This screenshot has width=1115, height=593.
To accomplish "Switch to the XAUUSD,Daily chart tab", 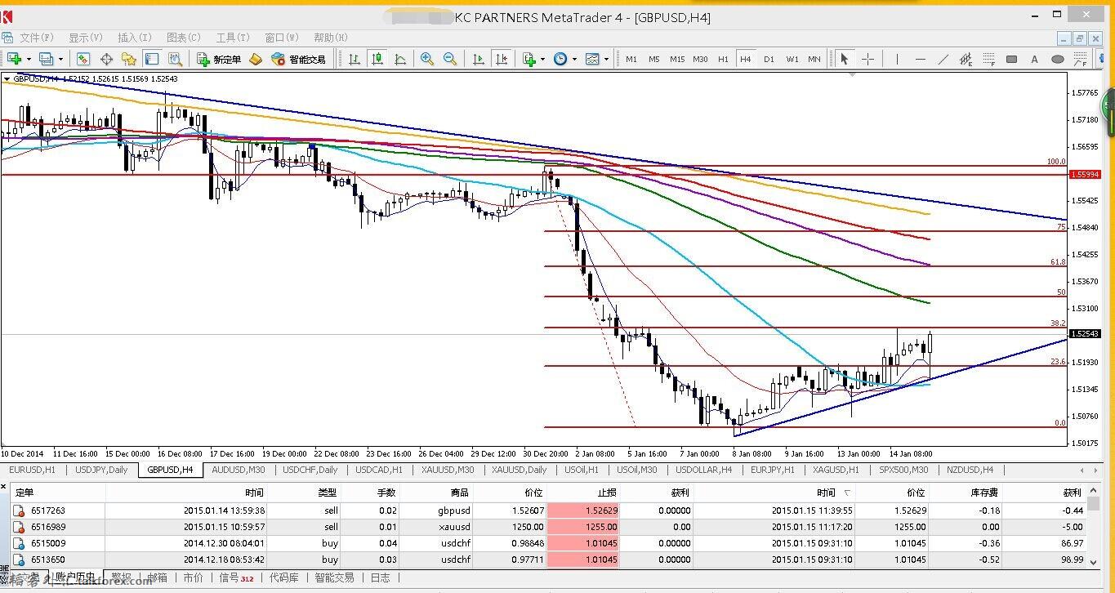I will click(x=520, y=470).
